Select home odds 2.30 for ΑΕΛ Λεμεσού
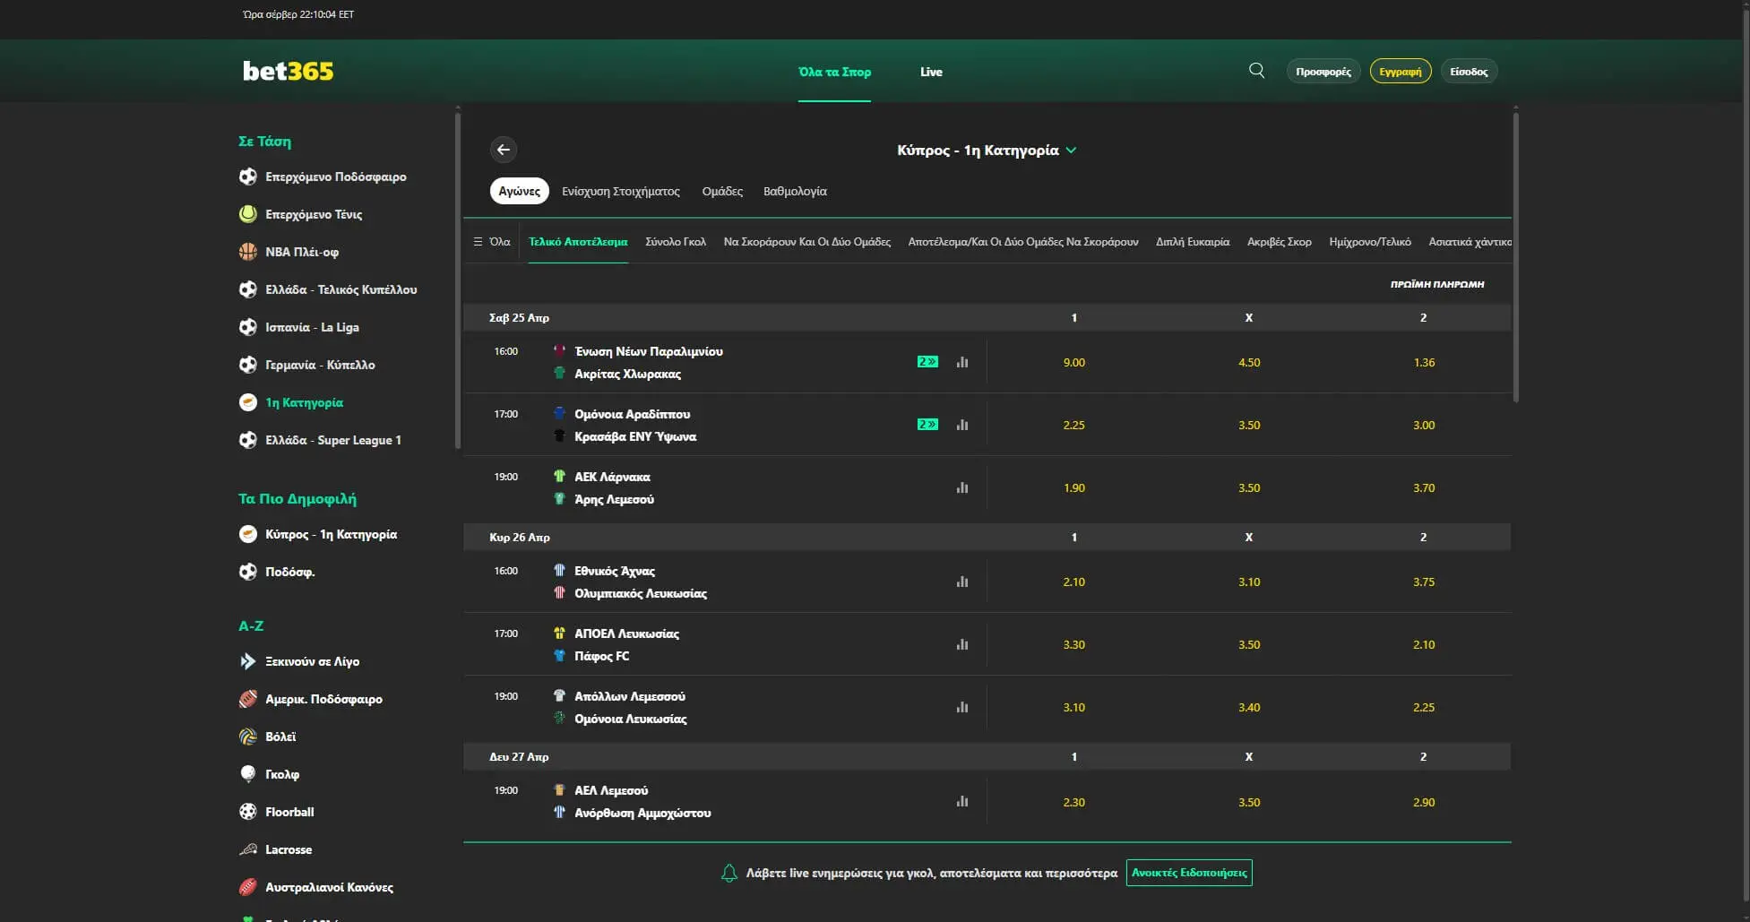The width and height of the screenshot is (1750, 922). tap(1074, 802)
